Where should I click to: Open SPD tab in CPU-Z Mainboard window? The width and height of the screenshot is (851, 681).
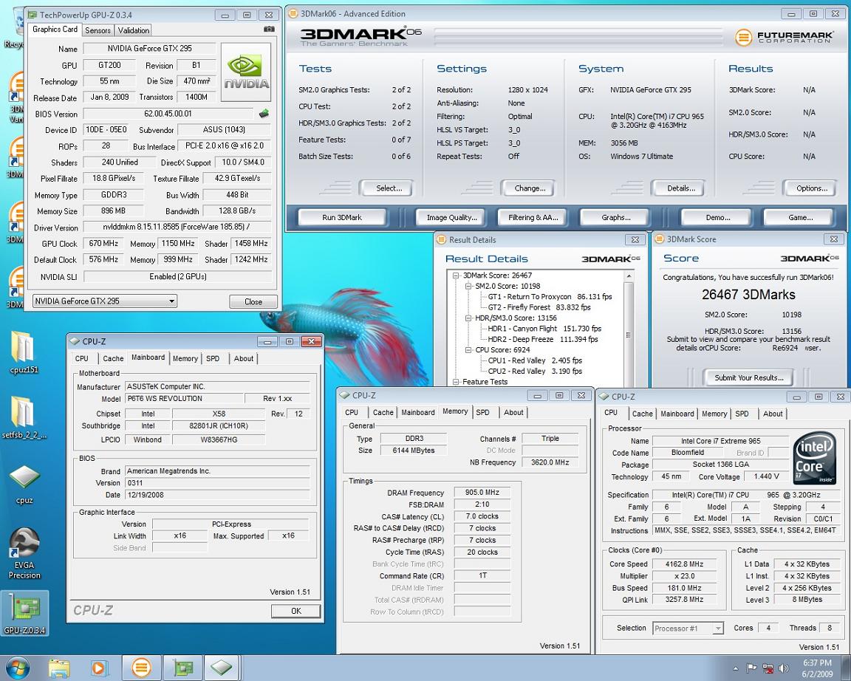coord(213,359)
